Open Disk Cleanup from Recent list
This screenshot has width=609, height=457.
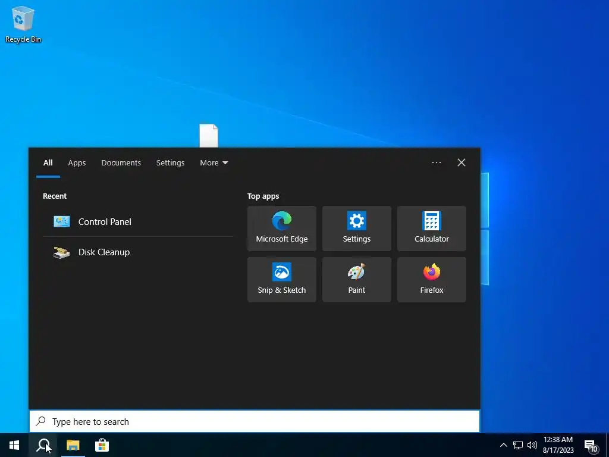coord(138,252)
